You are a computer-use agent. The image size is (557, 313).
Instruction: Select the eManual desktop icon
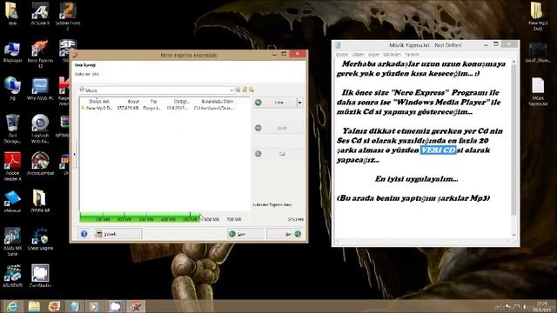(x=12, y=201)
